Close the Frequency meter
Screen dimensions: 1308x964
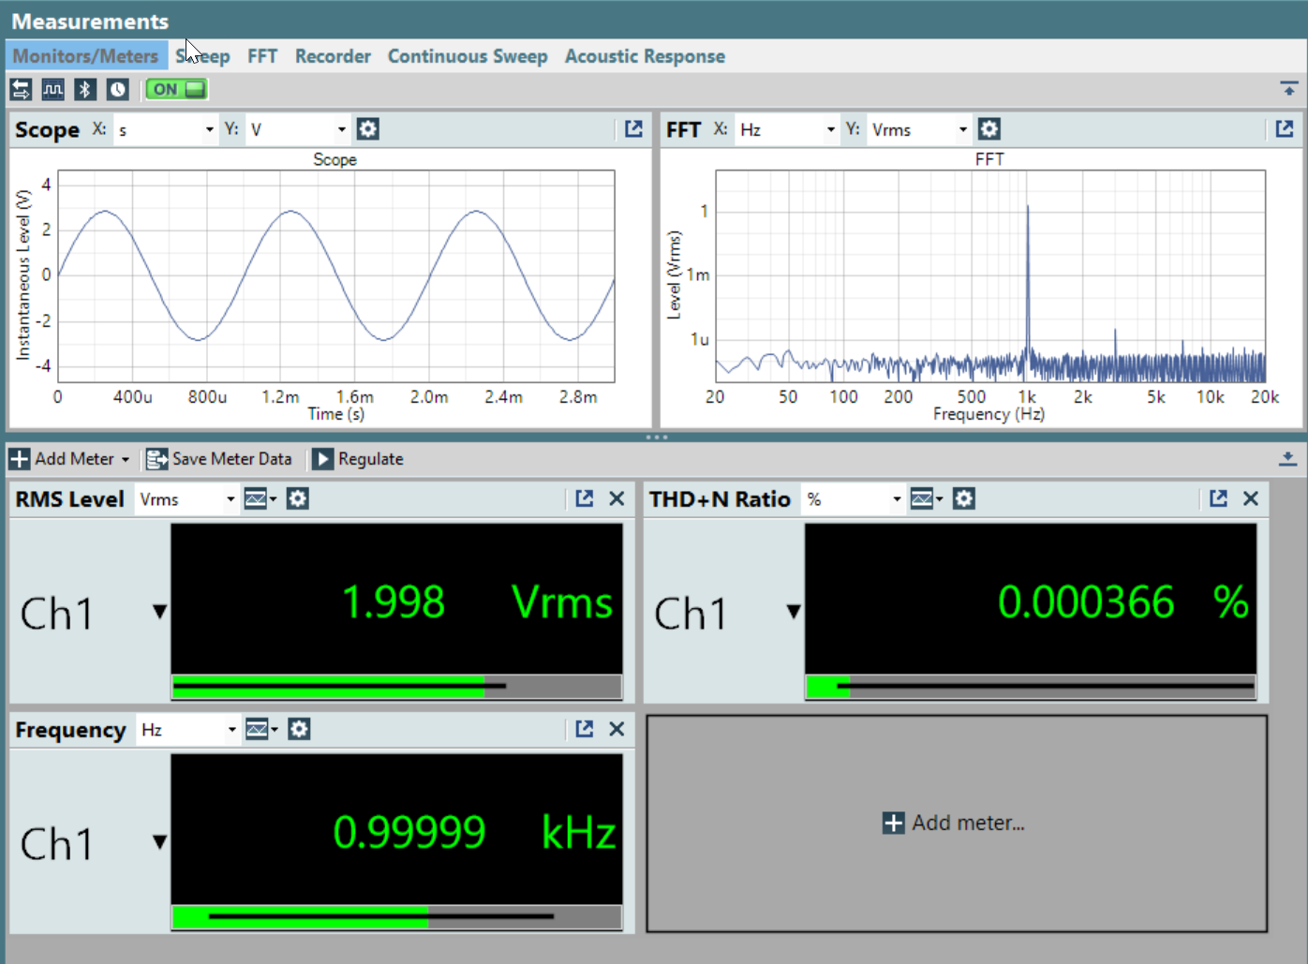(x=617, y=730)
